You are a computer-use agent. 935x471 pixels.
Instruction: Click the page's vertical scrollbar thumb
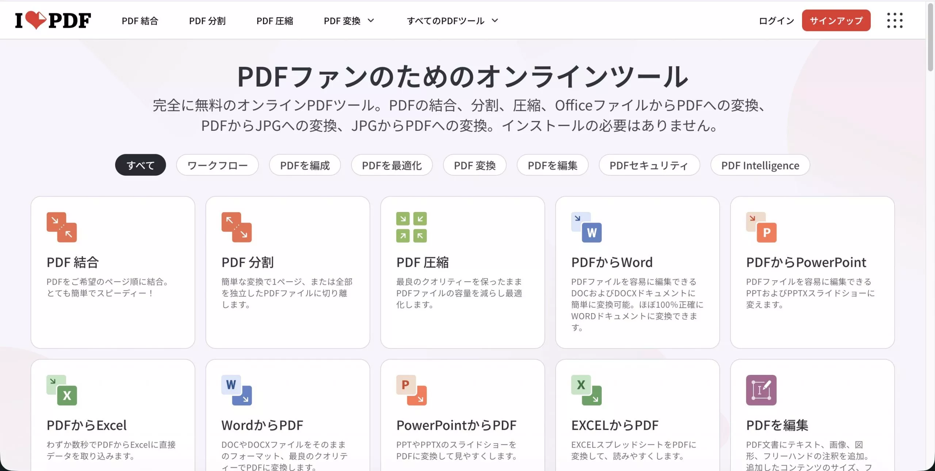coord(930,37)
